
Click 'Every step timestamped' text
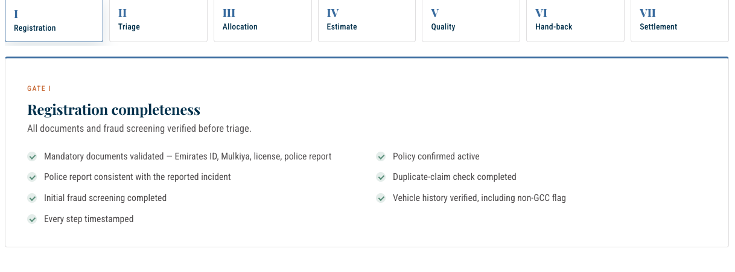point(89,219)
